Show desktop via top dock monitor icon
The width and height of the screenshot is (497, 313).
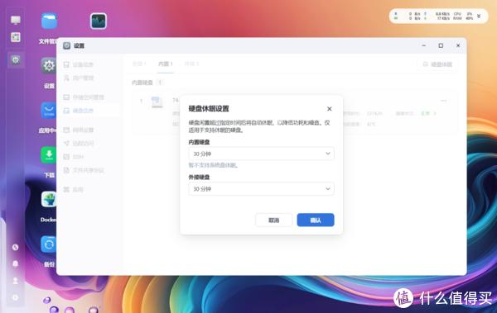pos(15,21)
